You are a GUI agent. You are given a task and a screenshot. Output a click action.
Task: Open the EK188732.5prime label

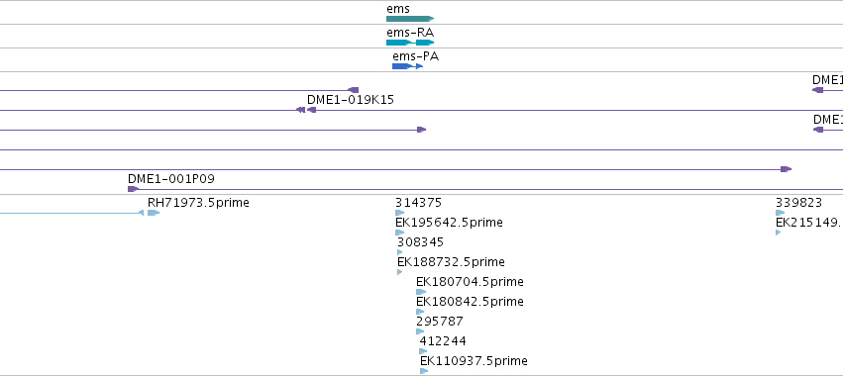click(x=451, y=262)
